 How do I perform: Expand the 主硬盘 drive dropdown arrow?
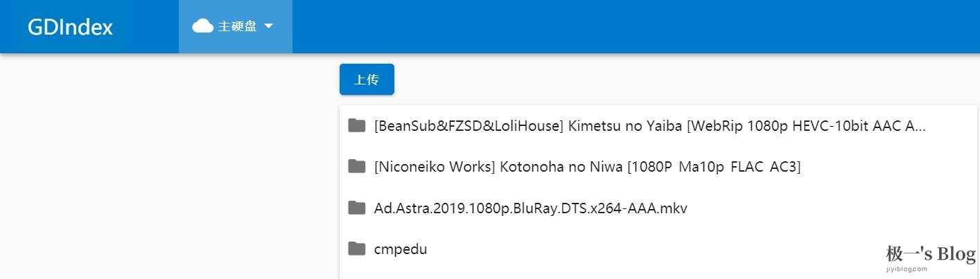[269, 26]
